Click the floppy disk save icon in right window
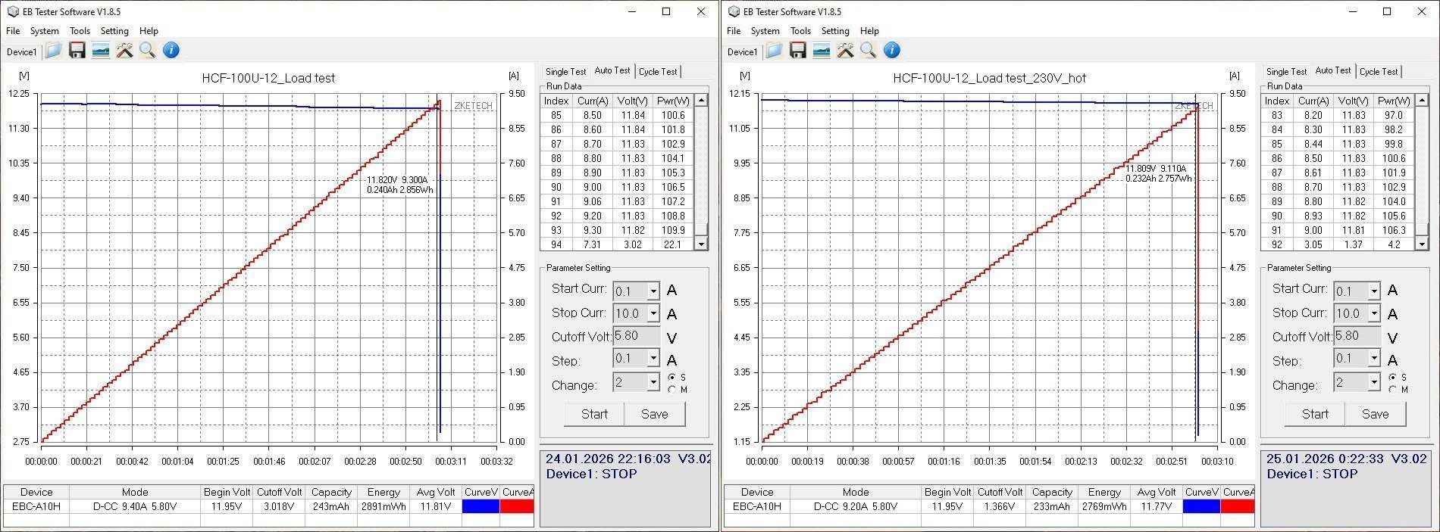This screenshot has width=1440, height=532. [x=797, y=51]
